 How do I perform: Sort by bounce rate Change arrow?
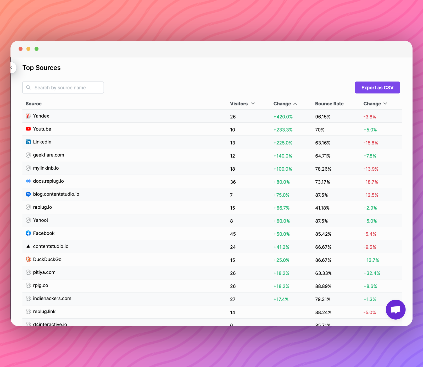(385, 104)
